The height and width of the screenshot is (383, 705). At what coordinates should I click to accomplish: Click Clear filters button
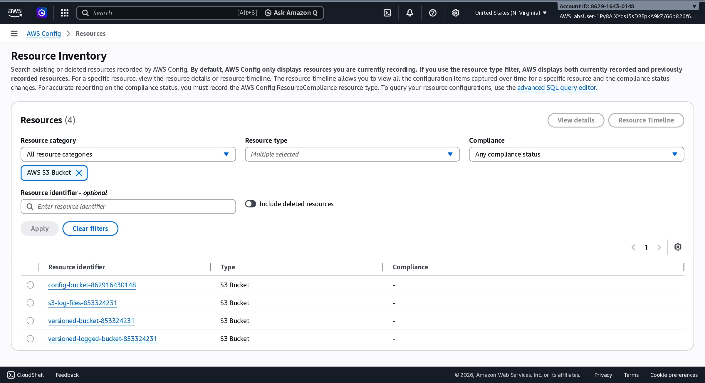90,229
